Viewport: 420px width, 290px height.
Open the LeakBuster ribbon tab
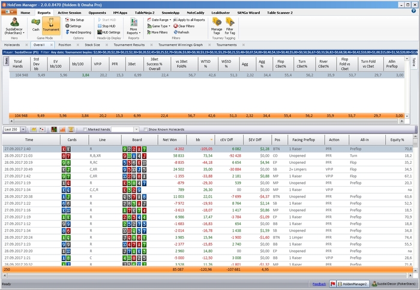click(x=220, y=13)
